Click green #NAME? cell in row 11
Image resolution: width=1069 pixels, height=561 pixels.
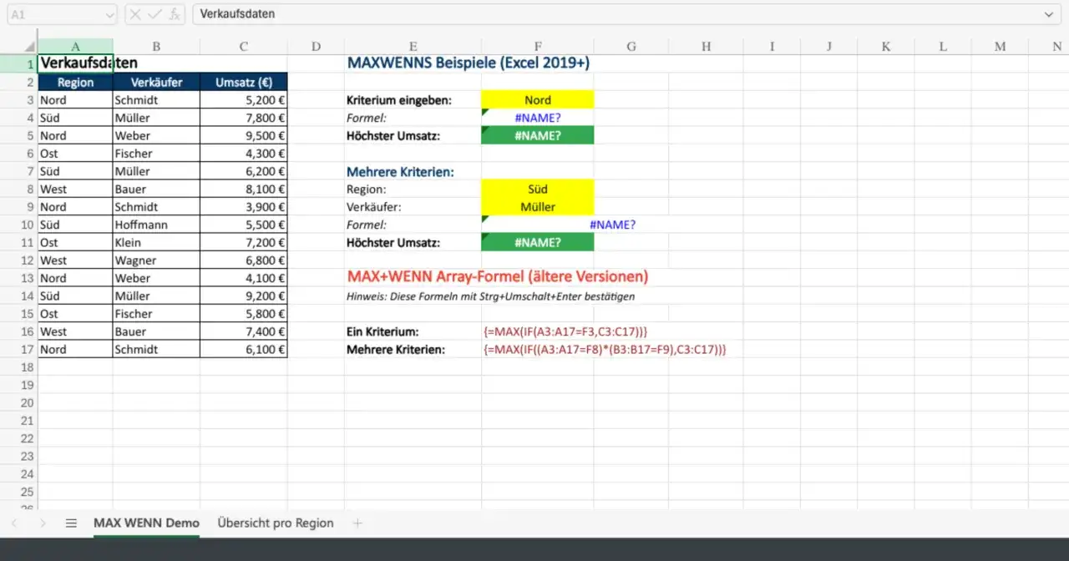point(538,242)
